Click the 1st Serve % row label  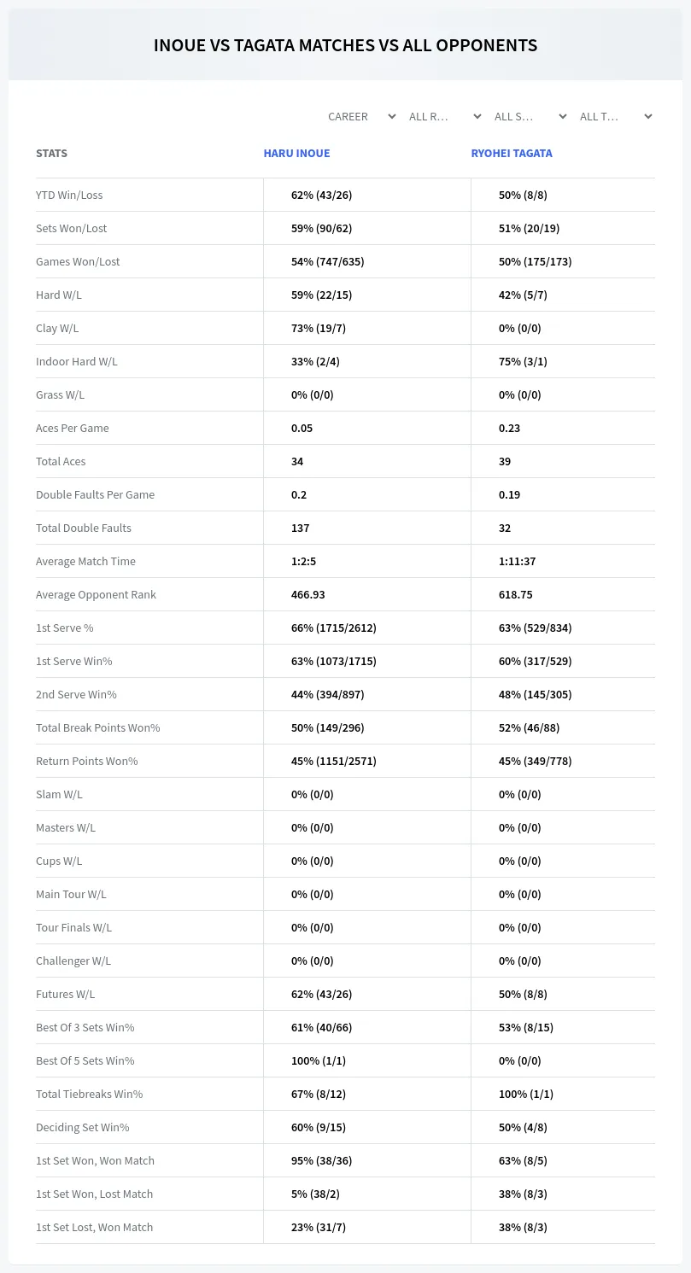[65, 628]
